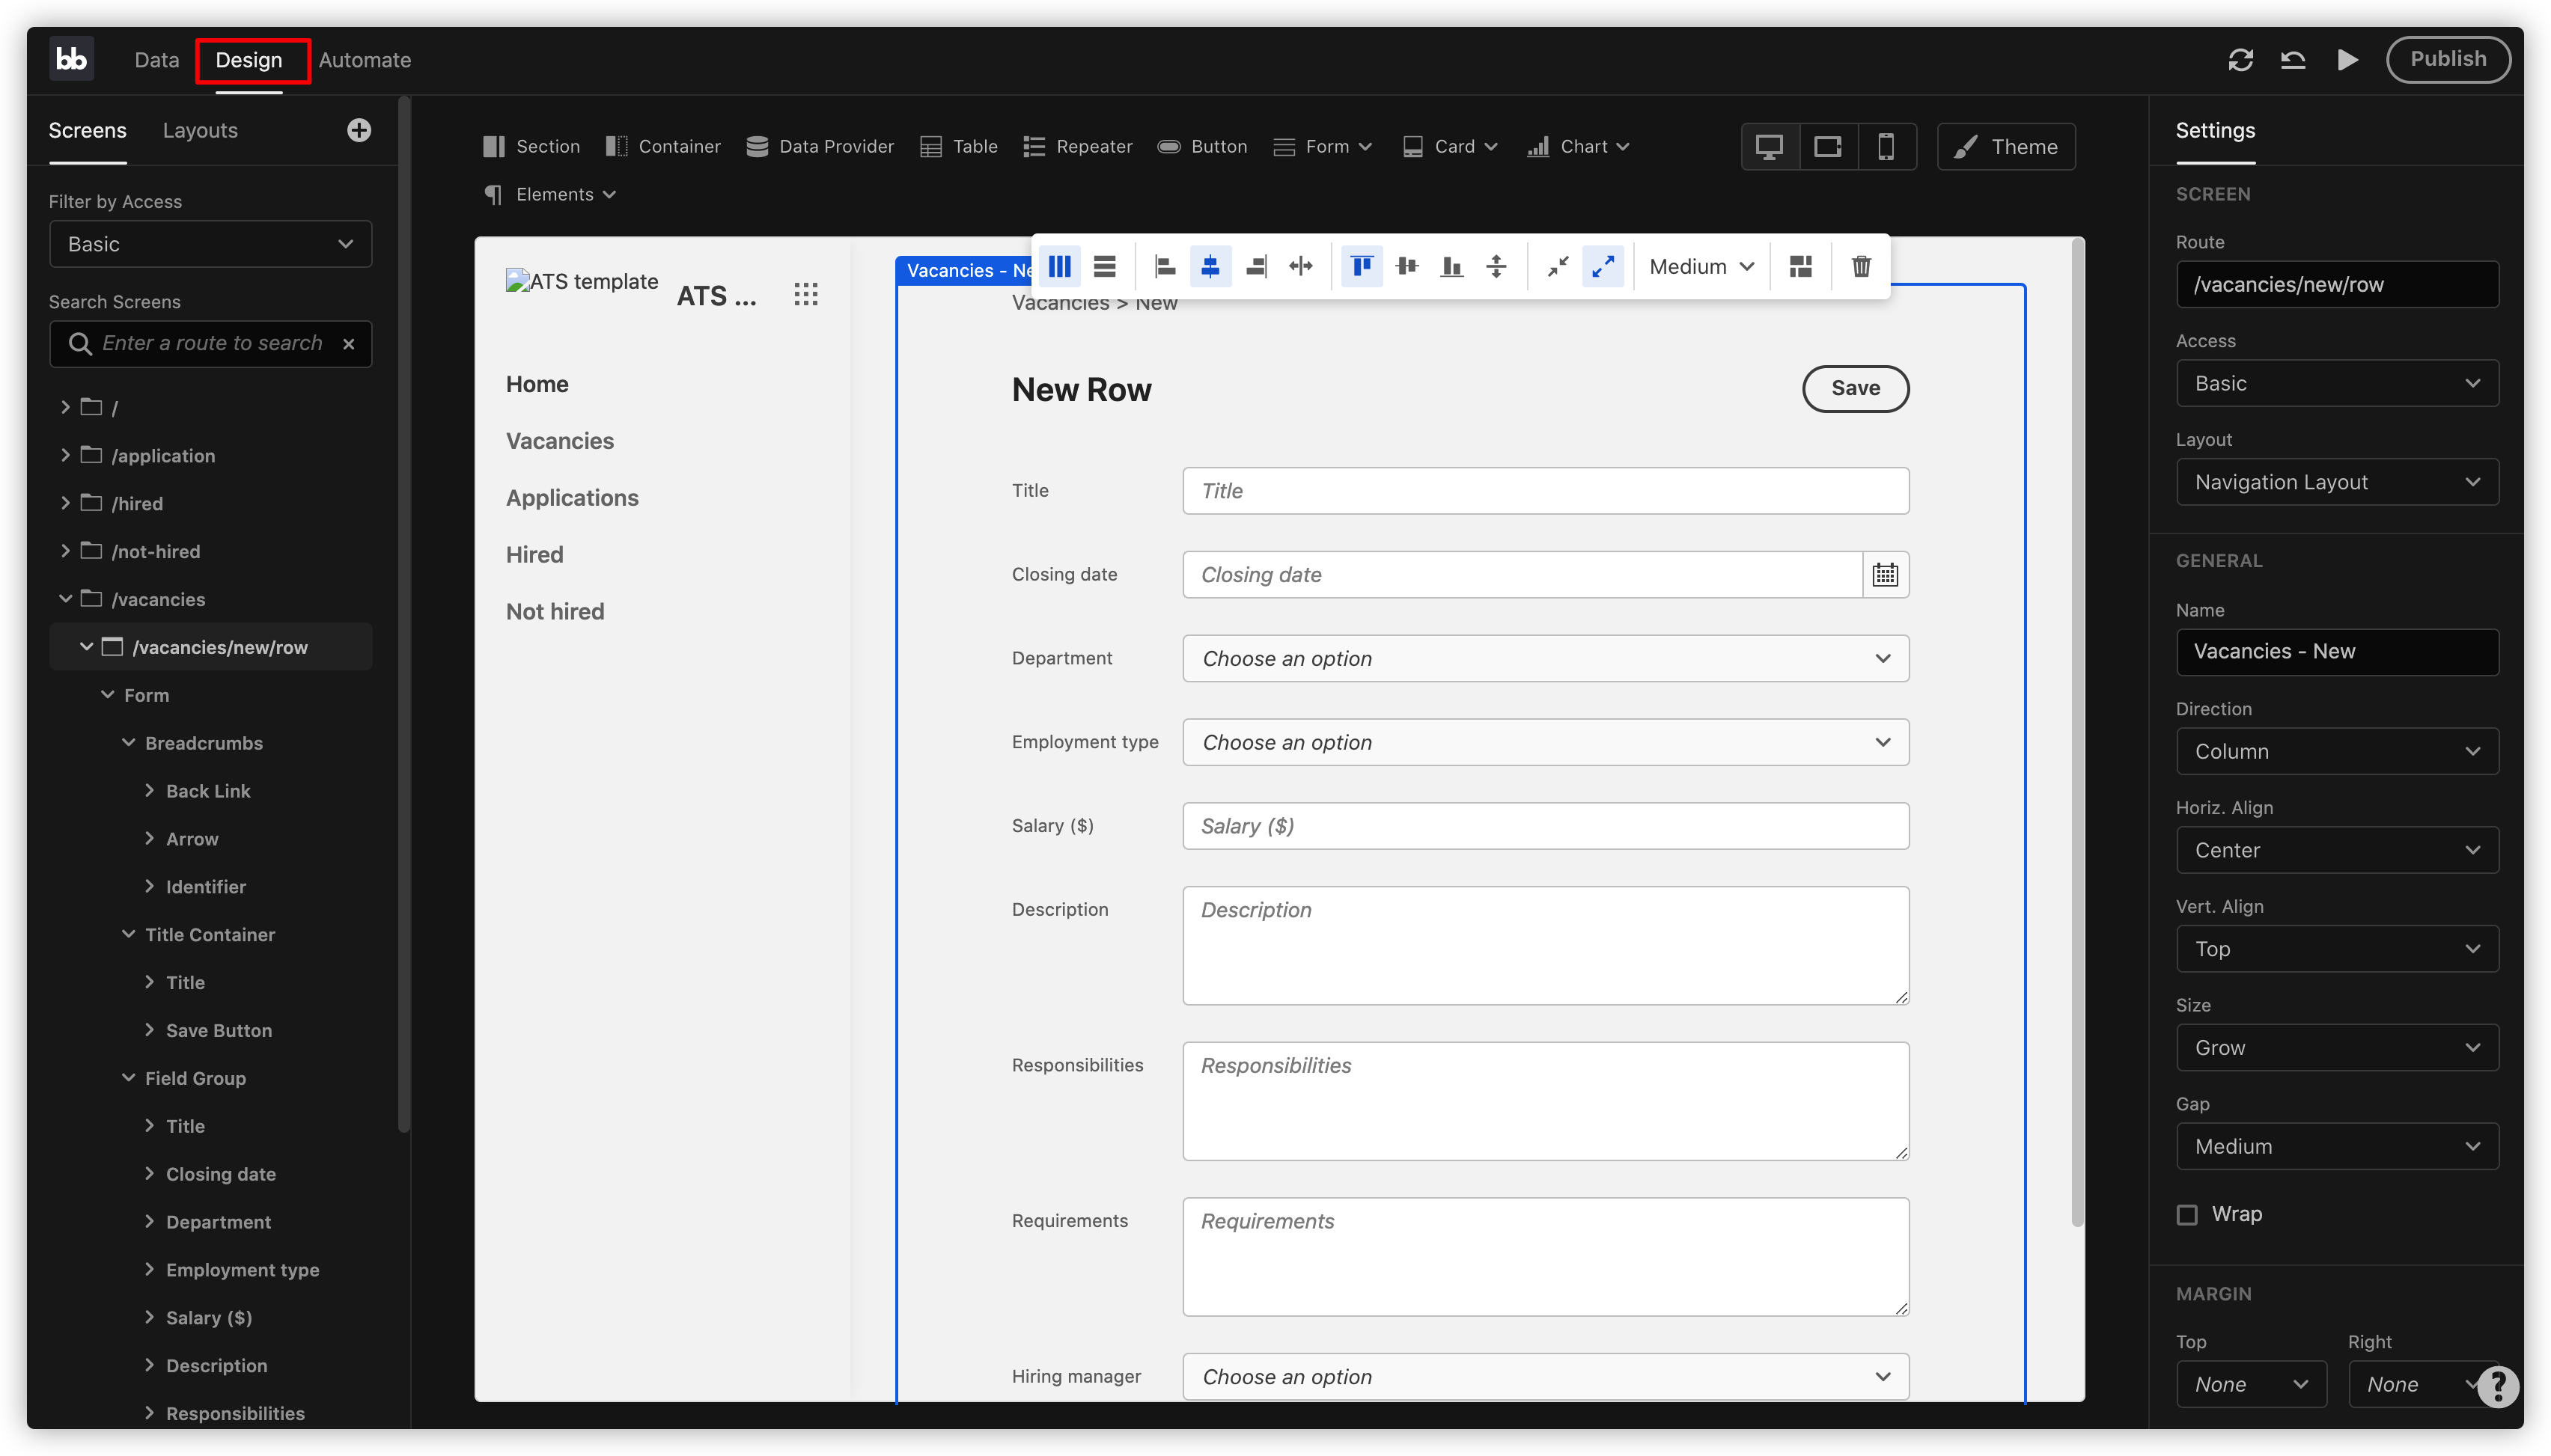Toggle the desktop preview device button
2551x1456 pixels.
point(1769,147)
